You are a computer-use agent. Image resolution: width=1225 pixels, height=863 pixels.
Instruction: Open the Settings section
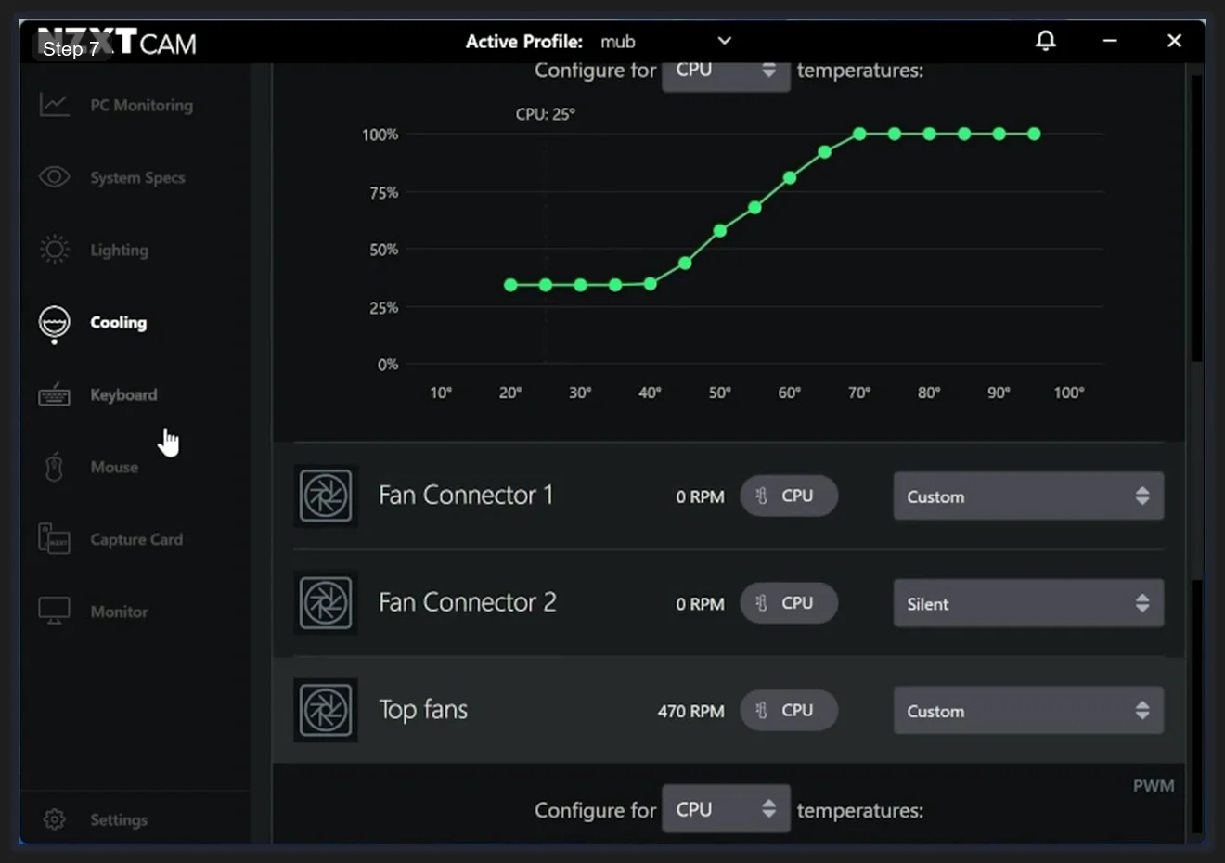pos(119,819)
